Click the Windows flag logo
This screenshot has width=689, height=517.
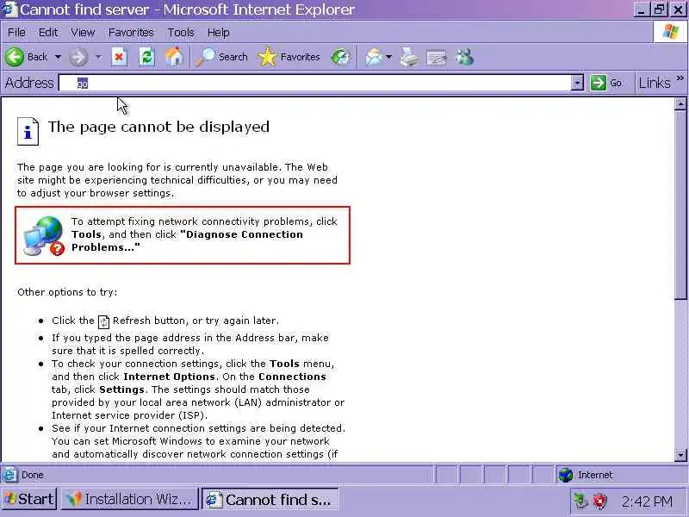pyautogui.click(x=670, y=32)
